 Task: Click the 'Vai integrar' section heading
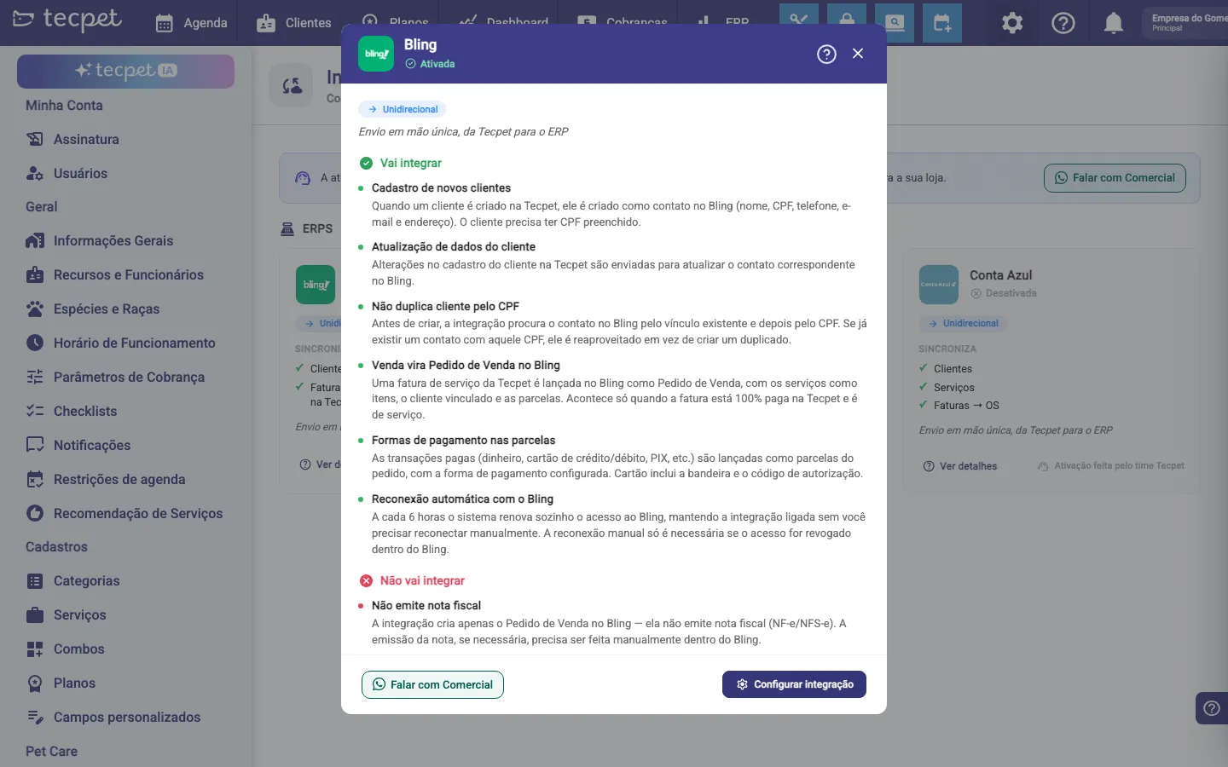click(x=410, y=163)
